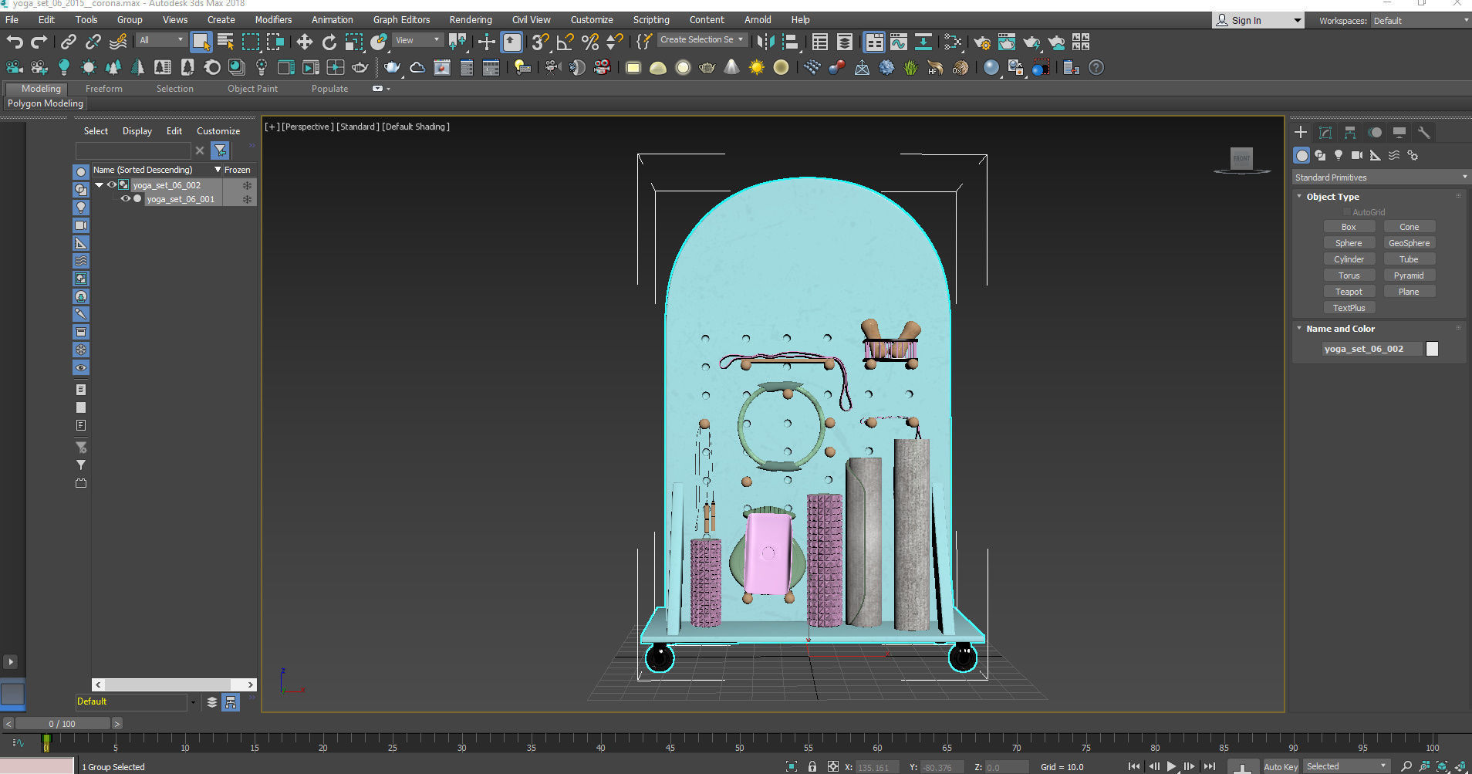
Task: Switch to the Freeform ribbon tab
Action: pos(104,89)
